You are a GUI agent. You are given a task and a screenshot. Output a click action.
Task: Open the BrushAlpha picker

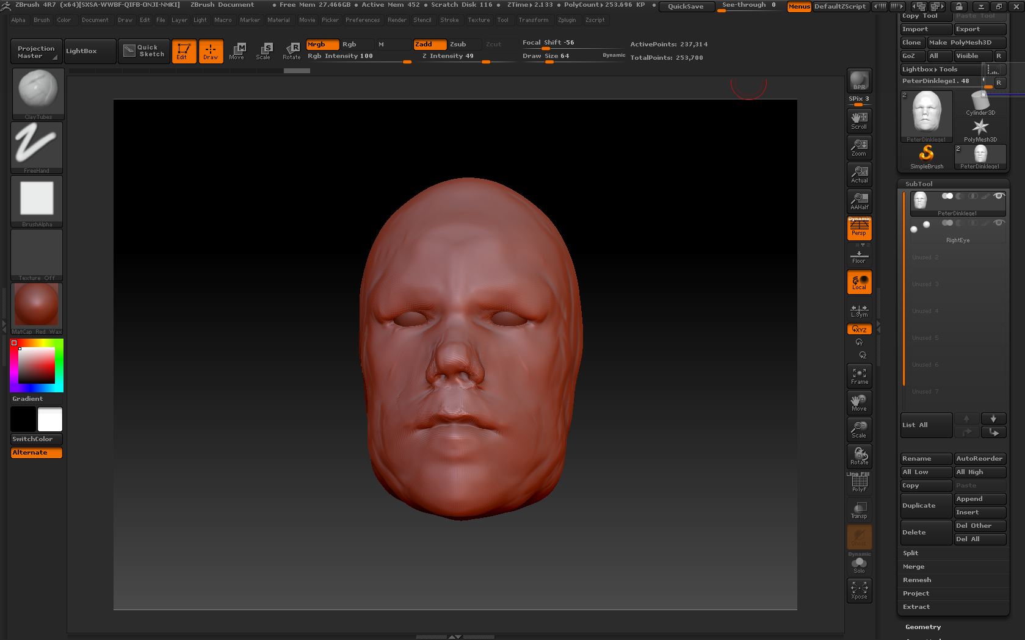pos(37,201)
